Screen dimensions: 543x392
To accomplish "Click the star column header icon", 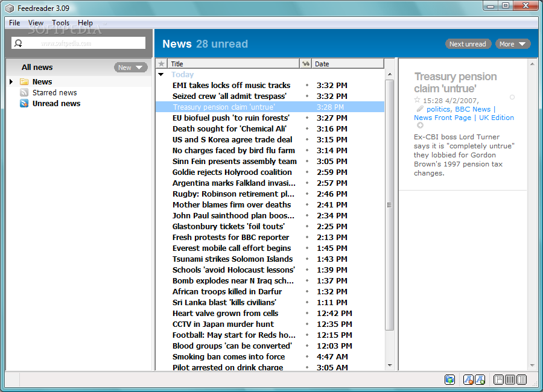I will point(161,64).
